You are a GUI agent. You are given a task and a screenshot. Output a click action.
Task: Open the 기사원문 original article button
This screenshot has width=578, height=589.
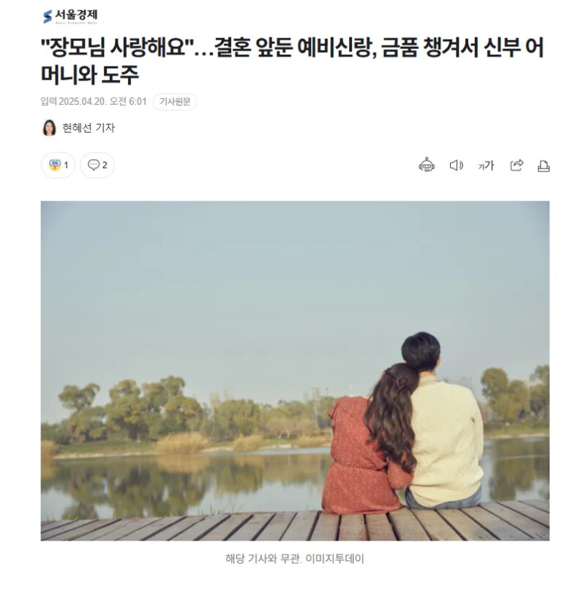(175, 101)
